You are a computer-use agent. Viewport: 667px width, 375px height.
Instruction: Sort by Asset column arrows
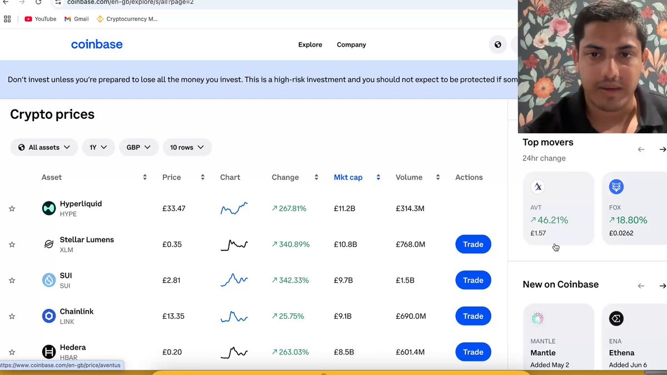coord(145,177)
